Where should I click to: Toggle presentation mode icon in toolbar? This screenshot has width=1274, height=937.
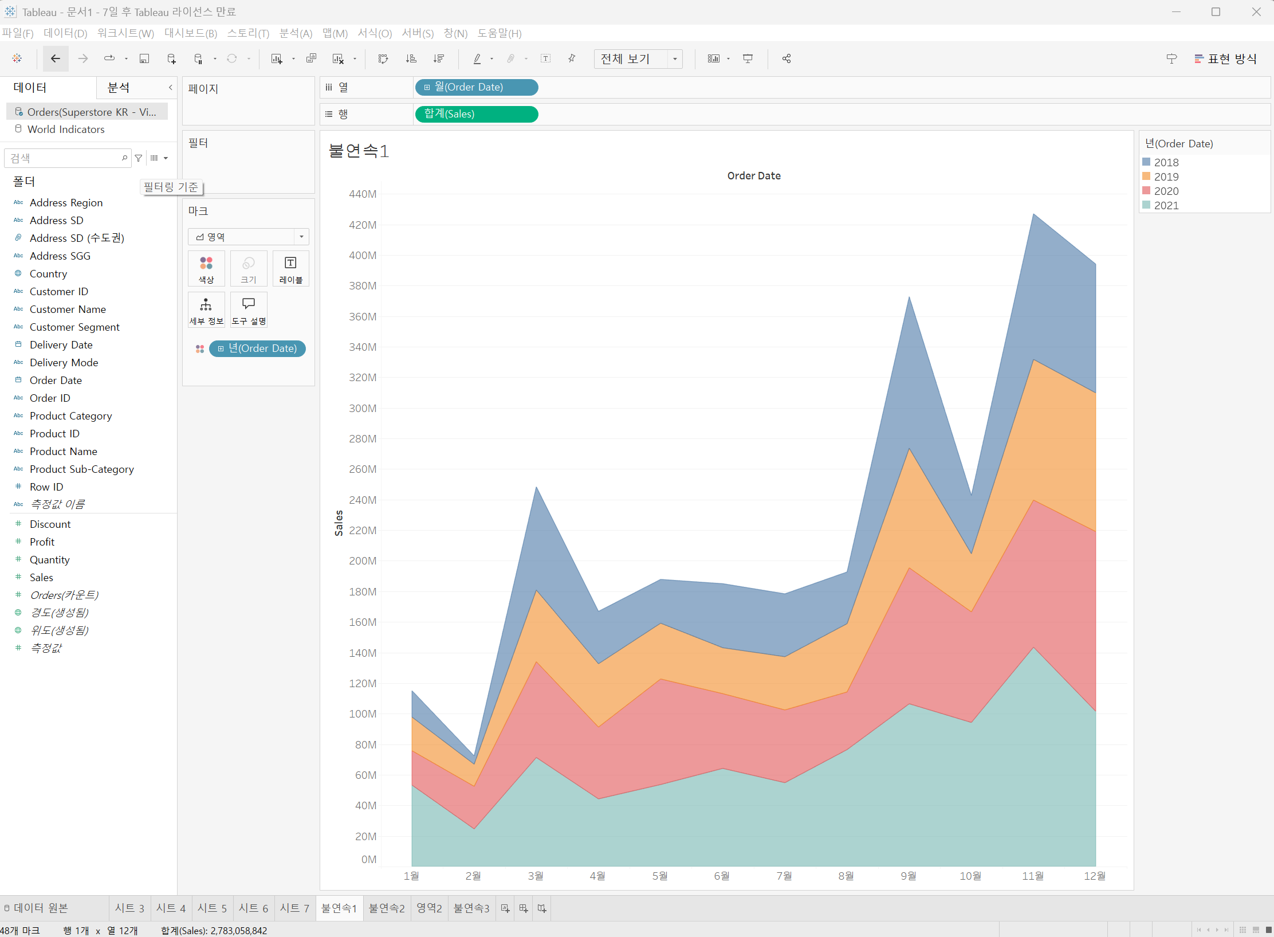[748, 58]
